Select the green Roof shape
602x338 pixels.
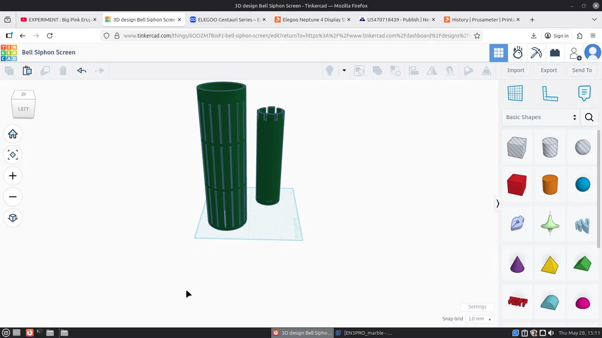tap(582, 264)
